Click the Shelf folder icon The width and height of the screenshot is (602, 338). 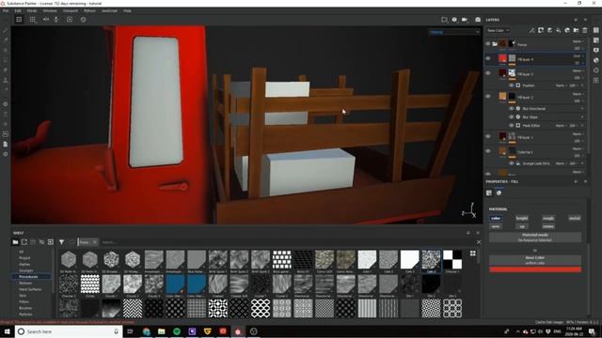tap(15, 242)
